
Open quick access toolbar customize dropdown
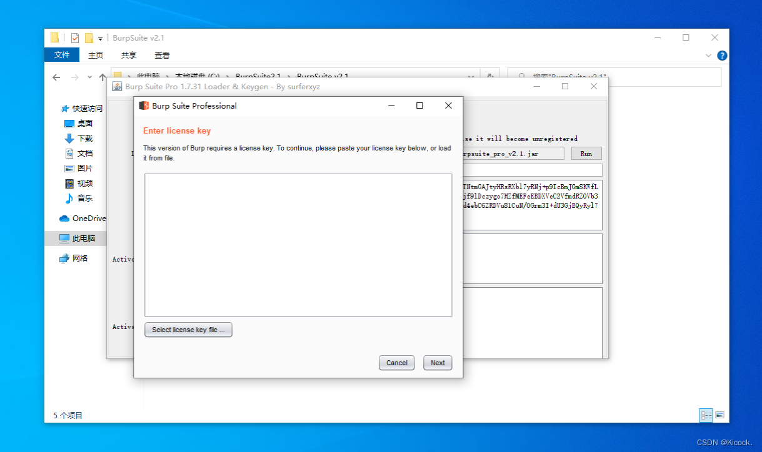click(100, 39)
